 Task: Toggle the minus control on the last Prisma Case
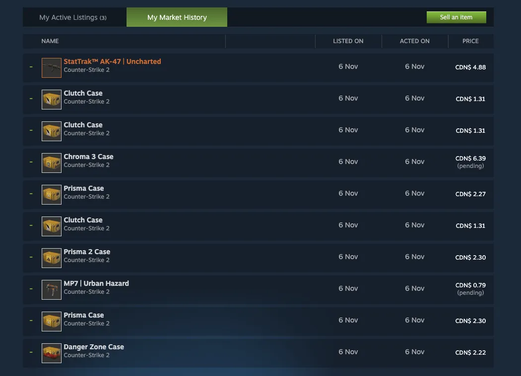[31, 321]
